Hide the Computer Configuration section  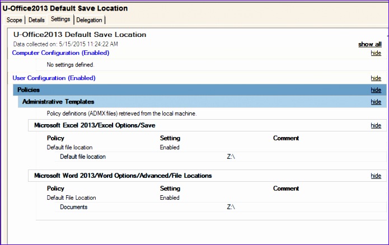(x=376, y=53)
